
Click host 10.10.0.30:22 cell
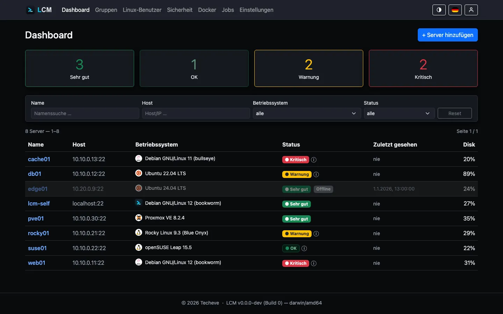pos(89,218)
